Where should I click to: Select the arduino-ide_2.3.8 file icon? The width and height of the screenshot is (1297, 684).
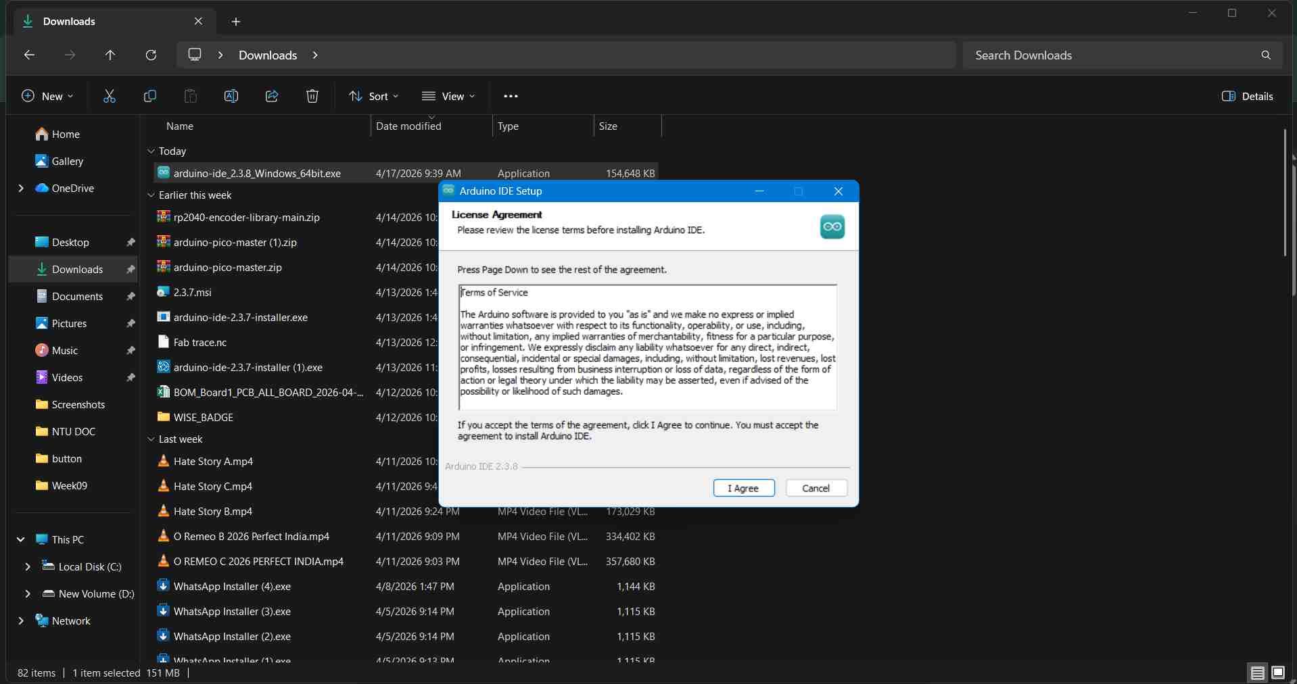tap(163, 172)
